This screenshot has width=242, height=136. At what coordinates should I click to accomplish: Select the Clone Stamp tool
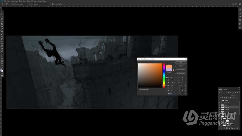[2, 36]
